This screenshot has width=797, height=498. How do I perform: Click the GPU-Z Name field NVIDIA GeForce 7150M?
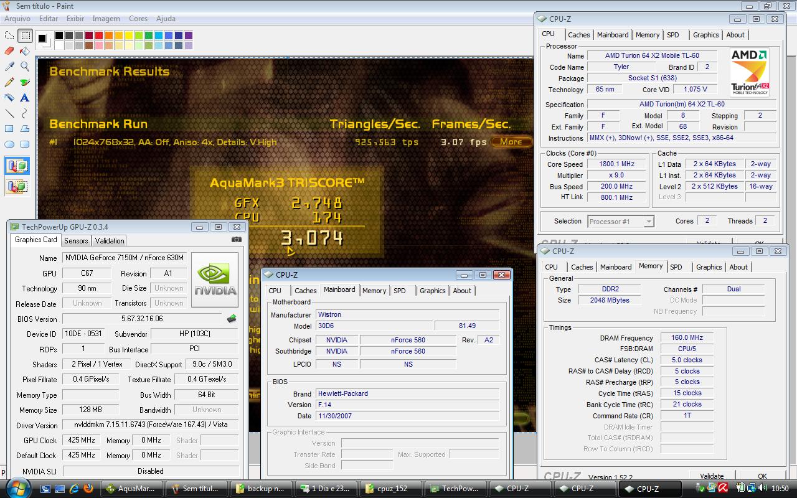click(125, 258)
